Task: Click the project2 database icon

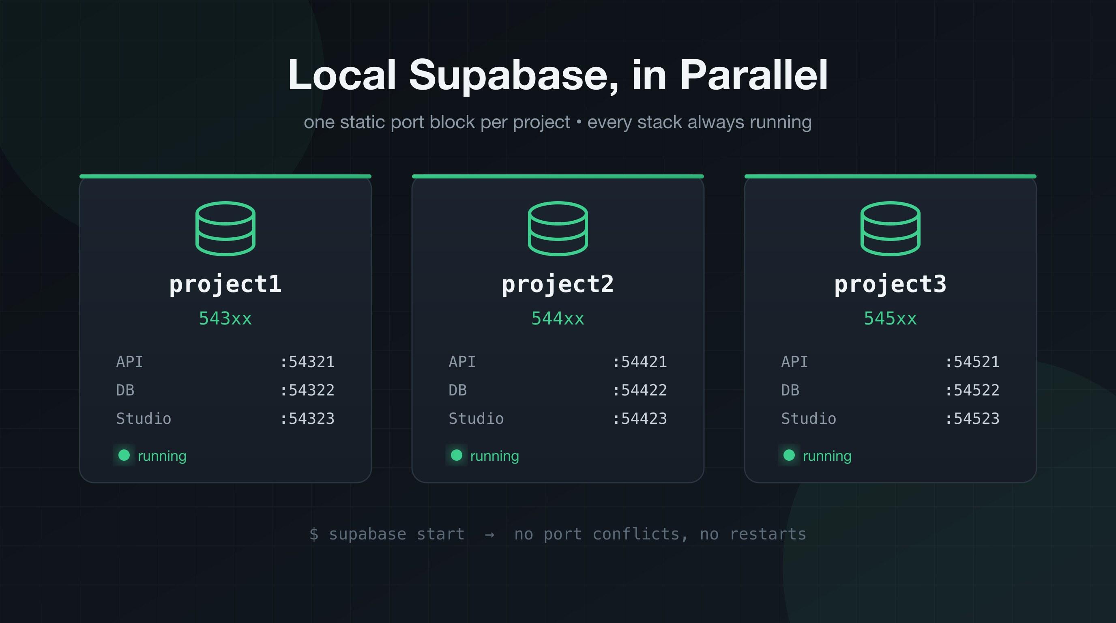Action: pos(558,228)
